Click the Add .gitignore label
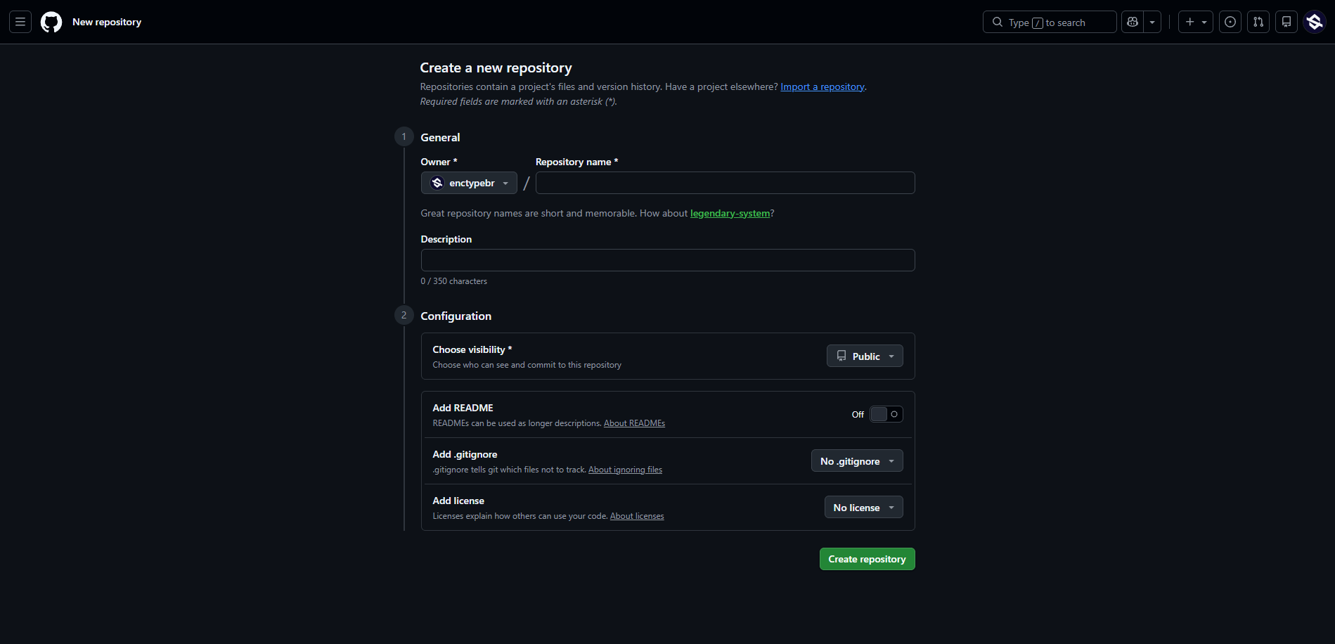This screenshot has width=1335, height=644. [x=465, y=454]
